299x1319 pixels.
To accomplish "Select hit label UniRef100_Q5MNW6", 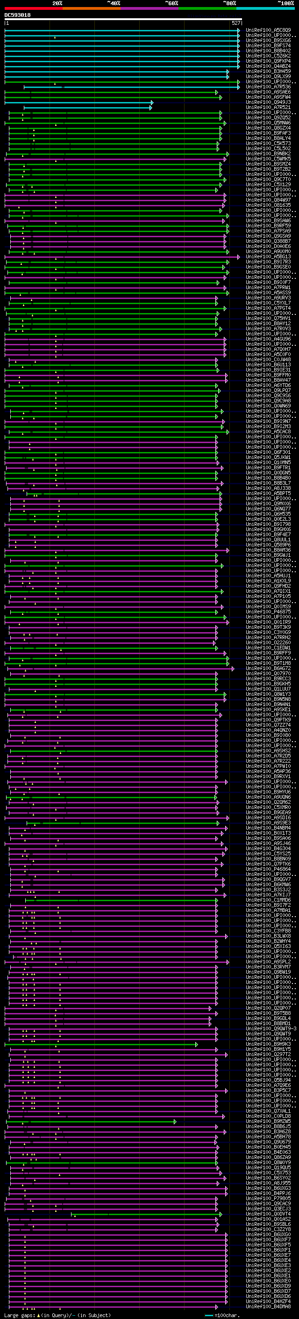I will [x=268, y=123].
